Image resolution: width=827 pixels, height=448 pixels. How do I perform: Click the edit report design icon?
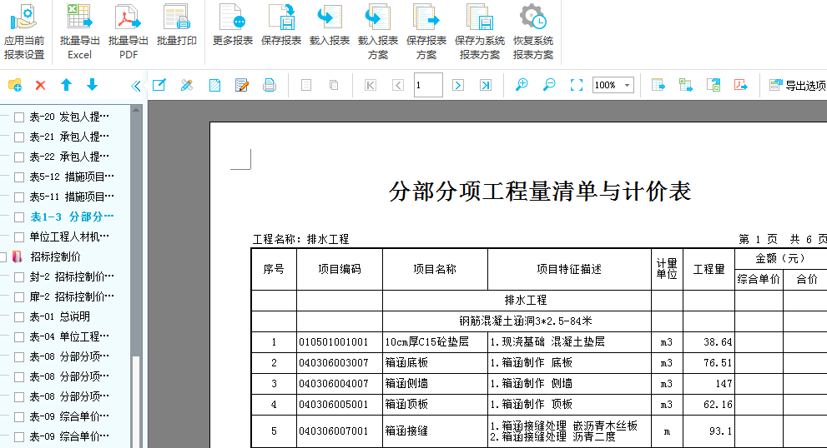click(x=159, y=85)
